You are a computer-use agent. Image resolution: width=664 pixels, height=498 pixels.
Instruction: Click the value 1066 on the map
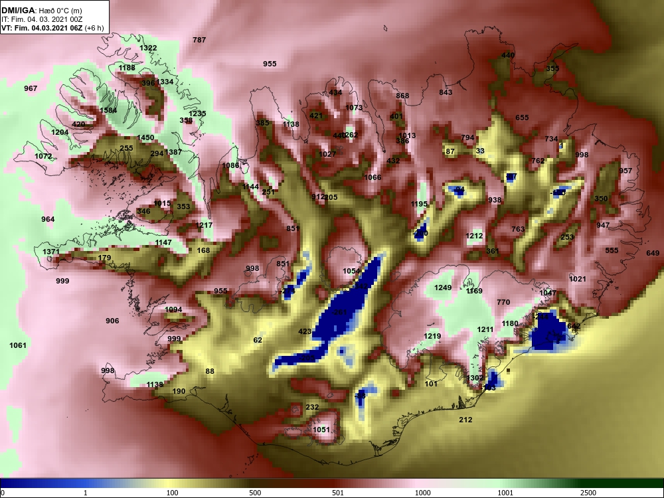pyautogui.click(x=373, y=177)
